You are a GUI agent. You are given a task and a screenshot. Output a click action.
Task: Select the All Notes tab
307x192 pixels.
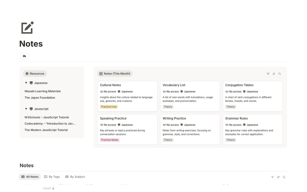(x=30, y=177)
